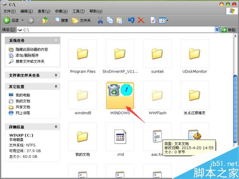The height and width of the screenshot is (179, 239).
Task: Open 网上邻居 in Other Places
Action: tap(22, 113)
